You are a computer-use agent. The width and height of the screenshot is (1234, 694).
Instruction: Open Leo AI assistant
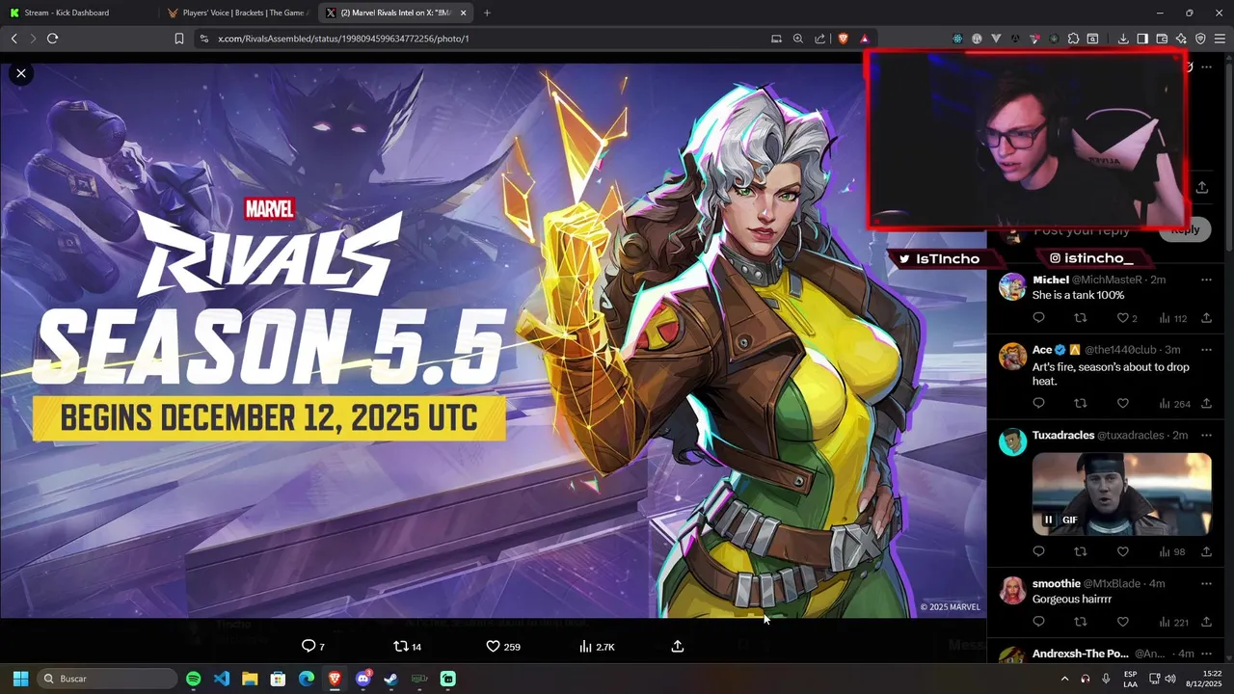tap(1181, 39)
